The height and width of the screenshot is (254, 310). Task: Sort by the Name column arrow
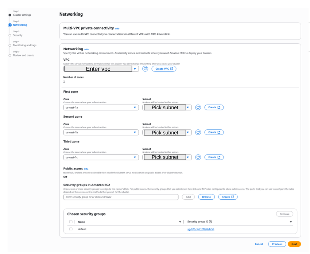[180, 222]
